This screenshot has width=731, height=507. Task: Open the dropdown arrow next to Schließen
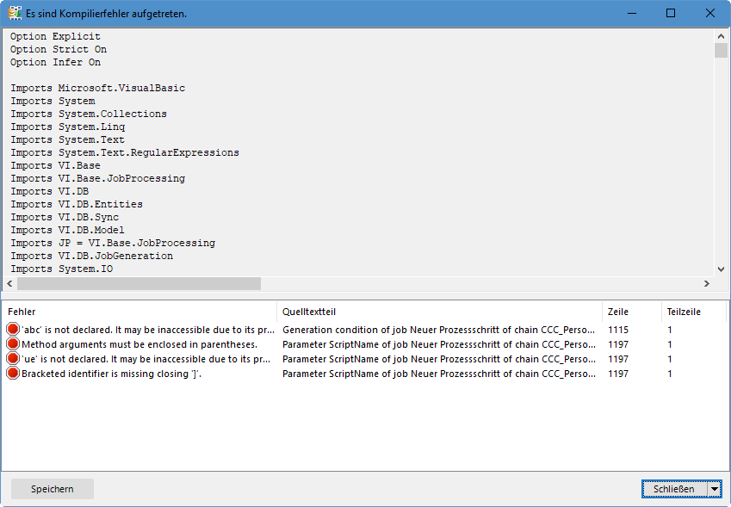pos(715,489)
